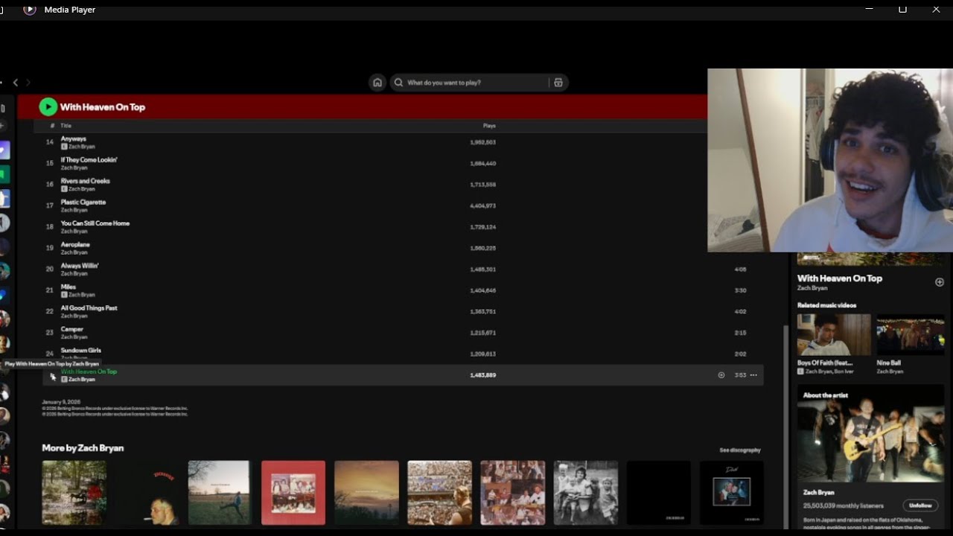
Task: Open the Boys Of Faith music video
Action: (834, 335)
